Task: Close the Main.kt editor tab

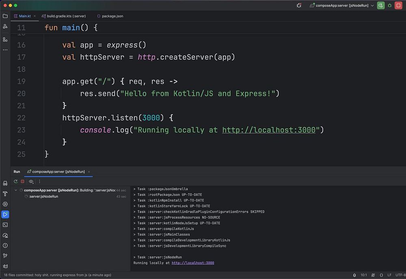Action: tap(35, 16)
